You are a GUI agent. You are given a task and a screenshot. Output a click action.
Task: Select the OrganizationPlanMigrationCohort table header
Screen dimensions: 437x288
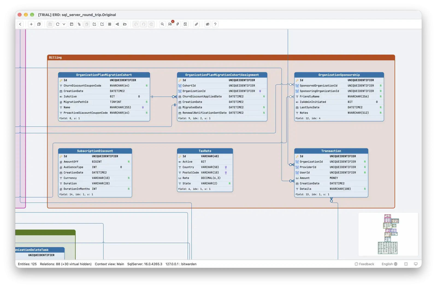104,75
